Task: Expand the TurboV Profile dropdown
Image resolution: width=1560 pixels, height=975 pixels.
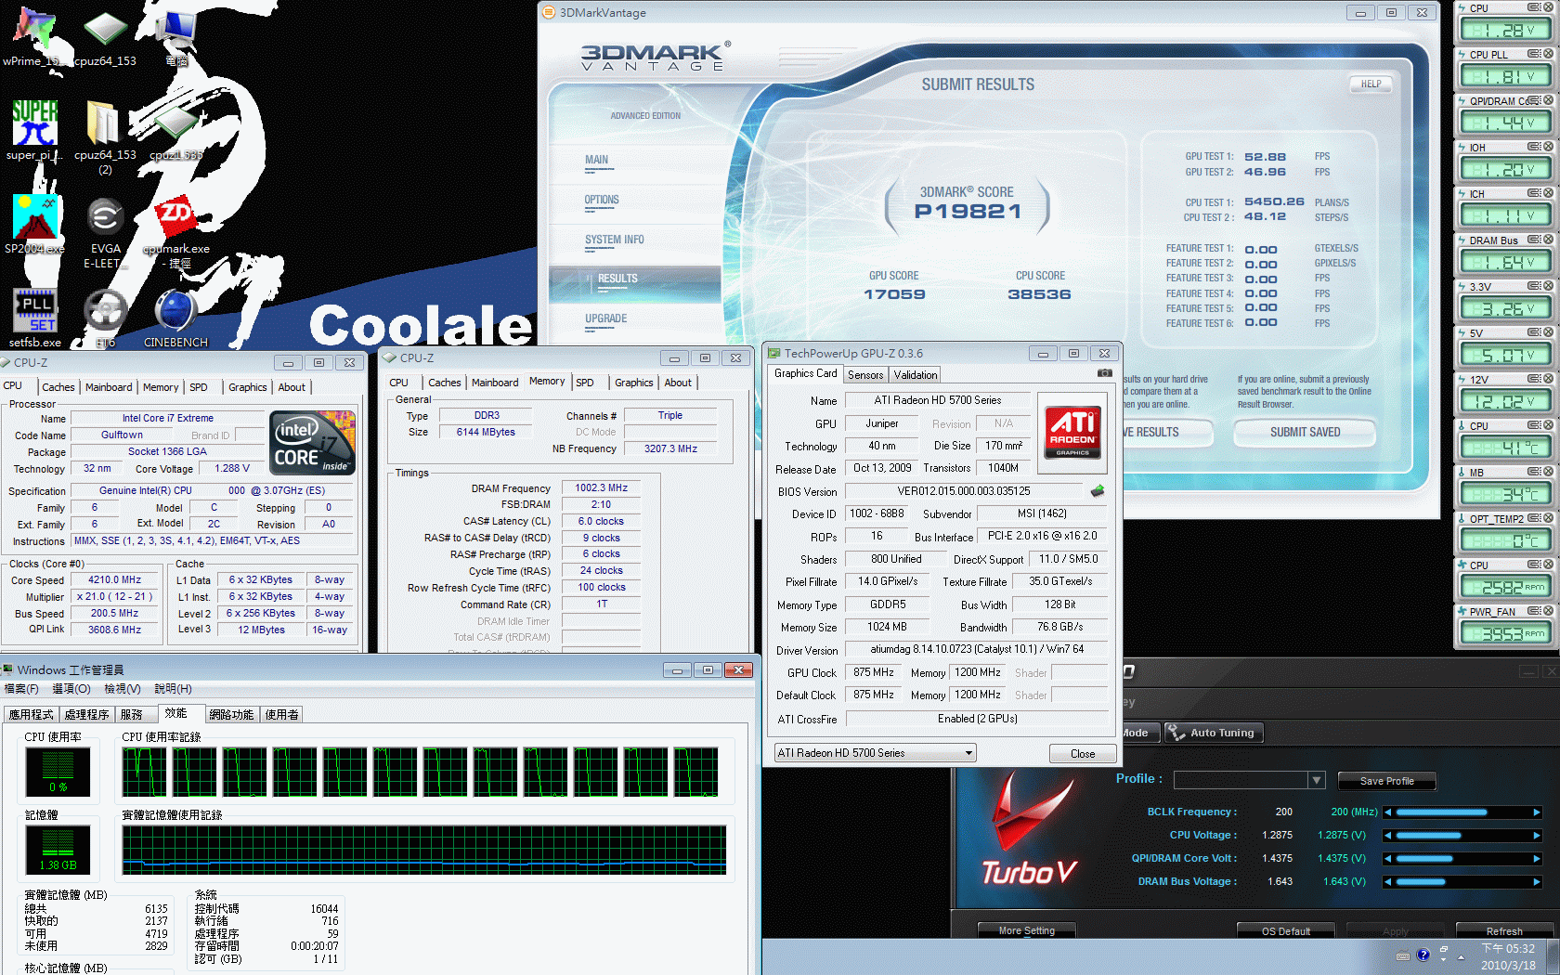Action: (1316, 780)
